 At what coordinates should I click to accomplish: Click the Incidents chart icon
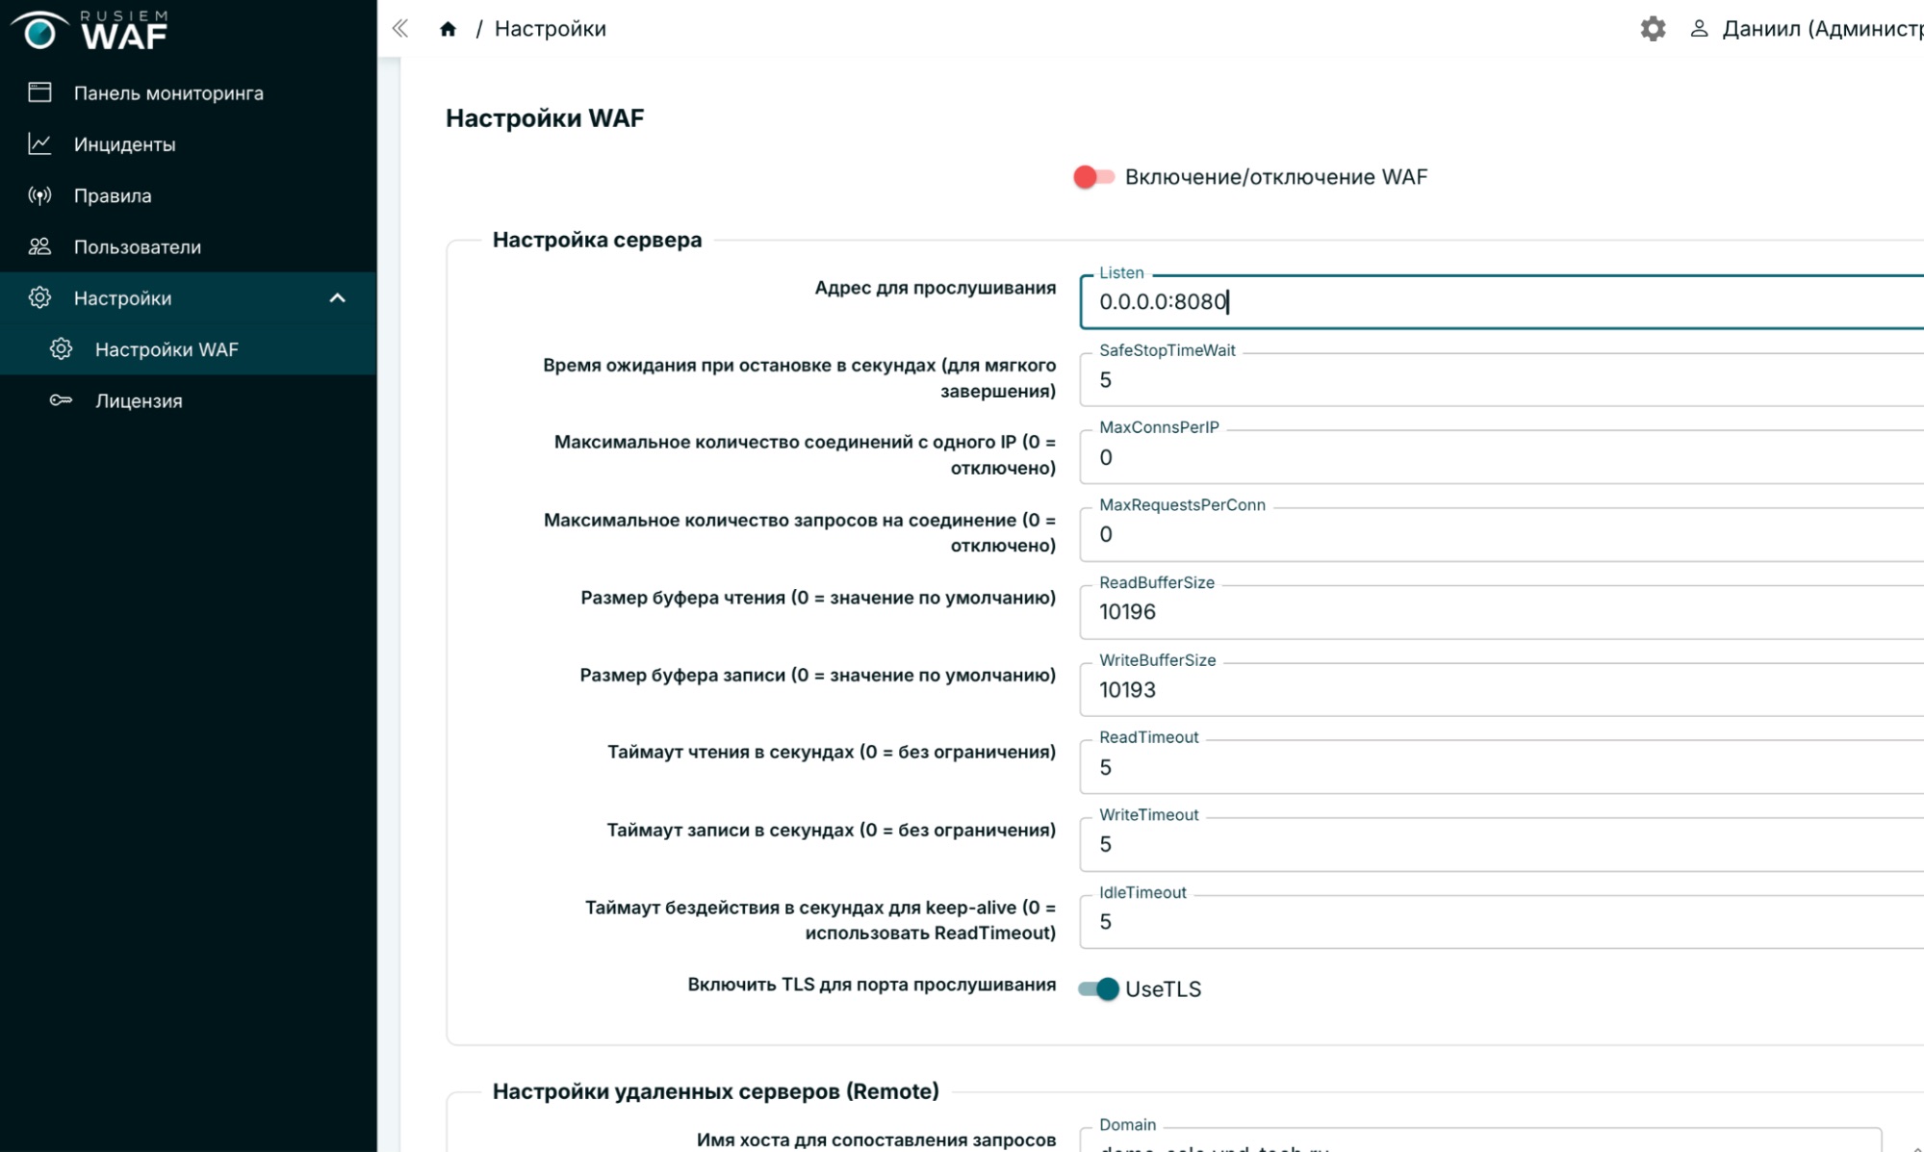[39, 144]
